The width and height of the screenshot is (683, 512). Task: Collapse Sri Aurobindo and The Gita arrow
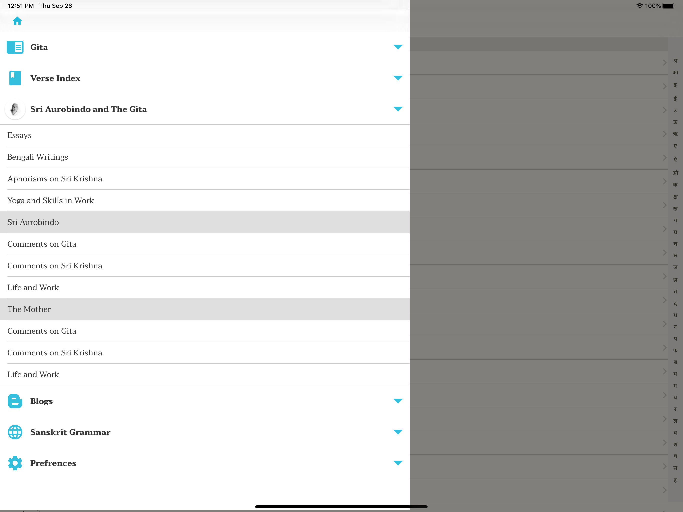[398, 109]
